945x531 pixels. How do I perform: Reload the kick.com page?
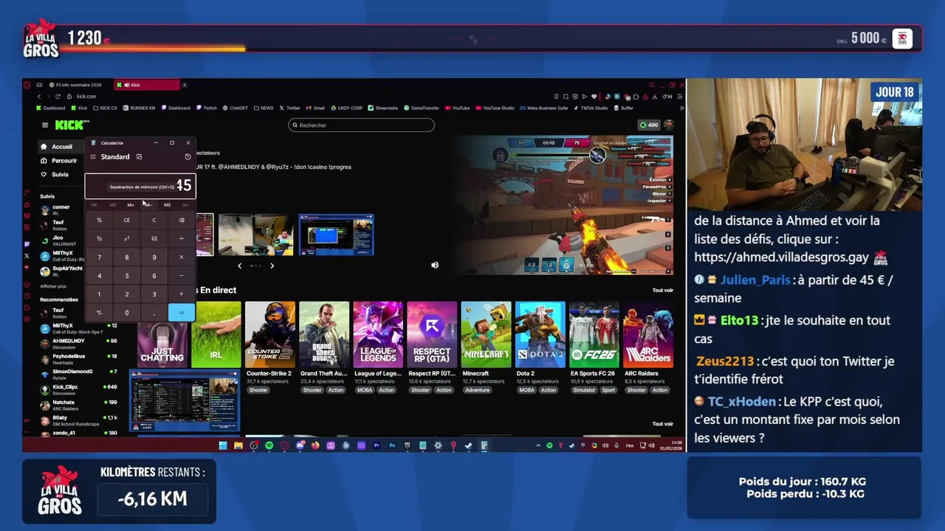(x=58, y=97)
